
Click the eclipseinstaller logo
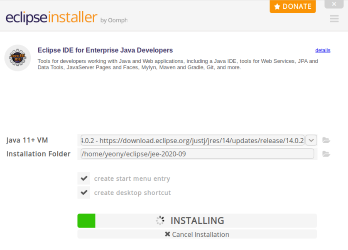tap(51, 17)
